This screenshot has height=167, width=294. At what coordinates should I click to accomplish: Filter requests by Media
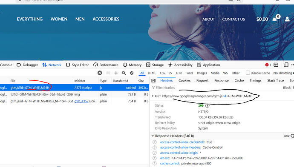click(x=215, y=73)
